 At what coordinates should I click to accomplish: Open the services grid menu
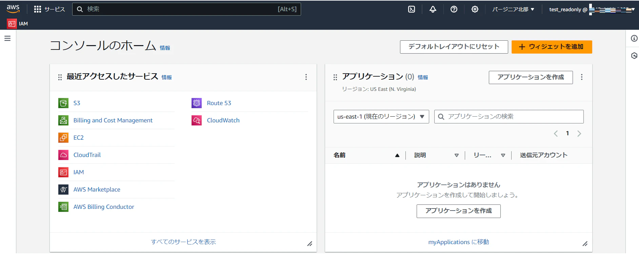coord(38,9)
